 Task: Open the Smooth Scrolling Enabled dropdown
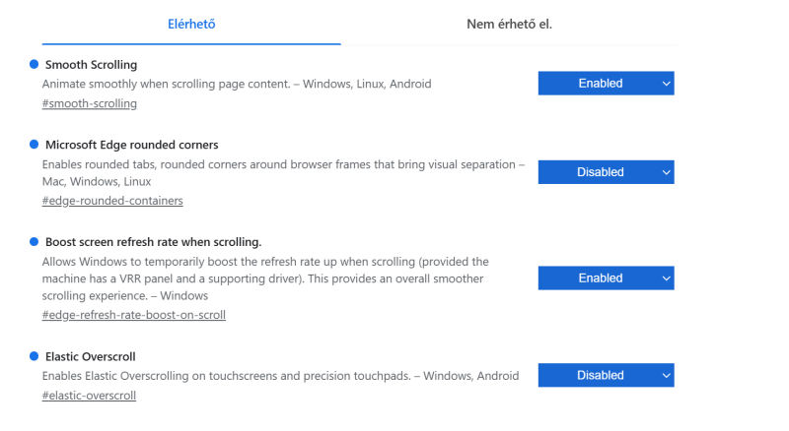point(606,84)
